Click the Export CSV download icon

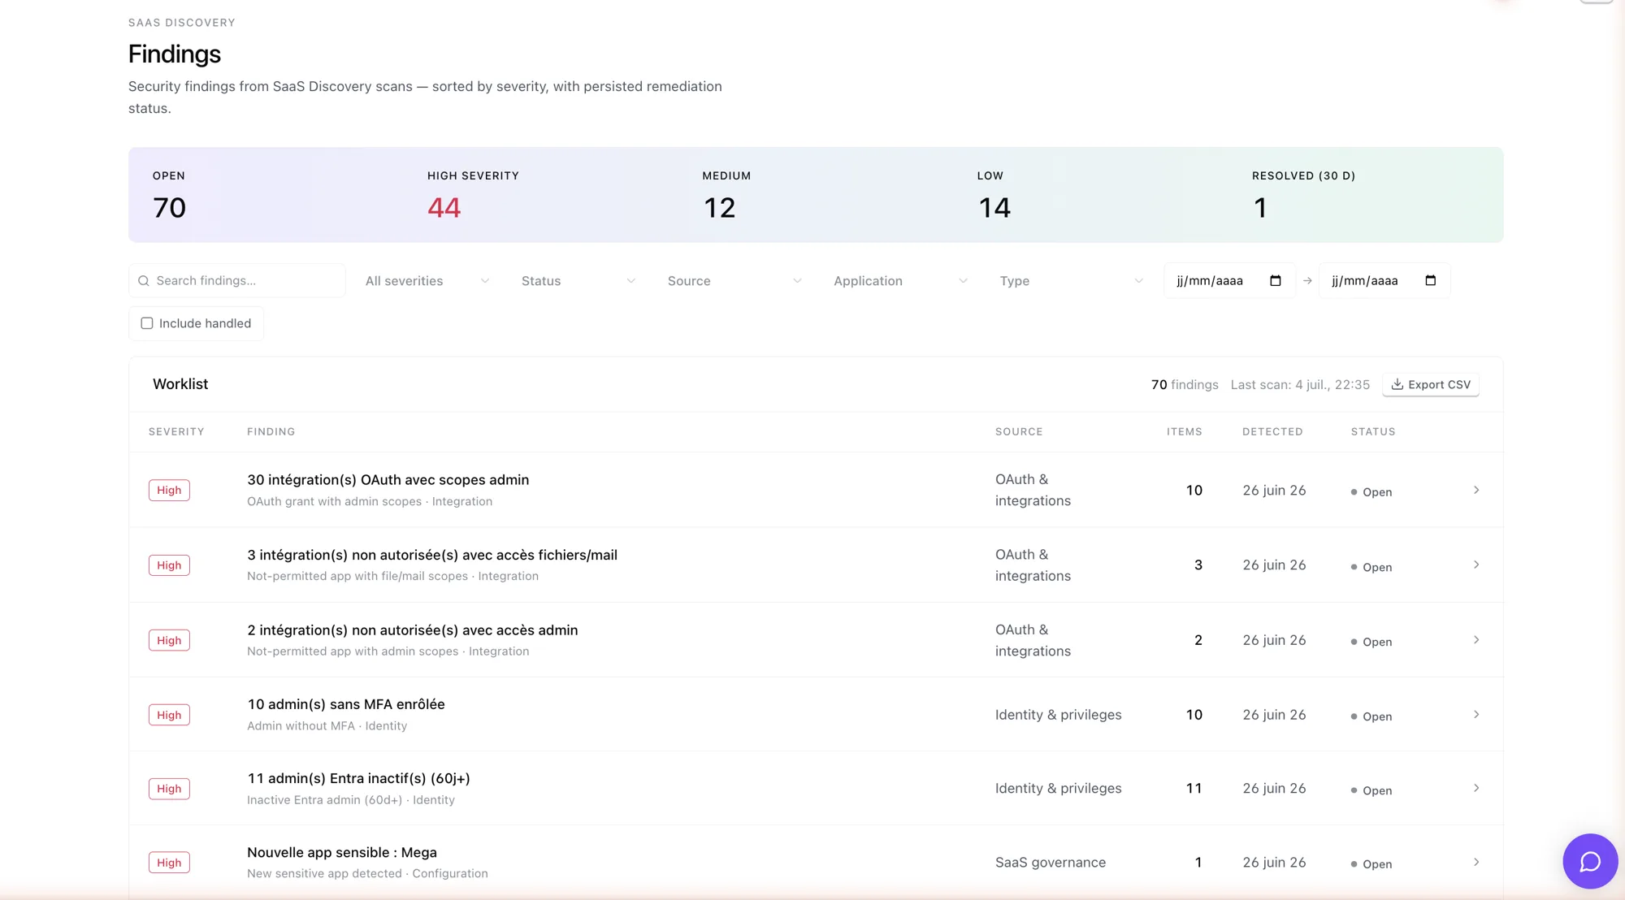[1397, 384]
